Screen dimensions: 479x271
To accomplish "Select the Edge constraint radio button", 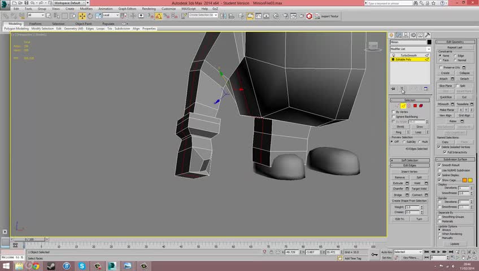I will [x=455, y=56].
